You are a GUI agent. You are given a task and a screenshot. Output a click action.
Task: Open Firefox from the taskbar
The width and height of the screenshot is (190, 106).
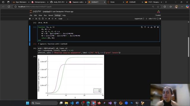[x=99, y=103]
